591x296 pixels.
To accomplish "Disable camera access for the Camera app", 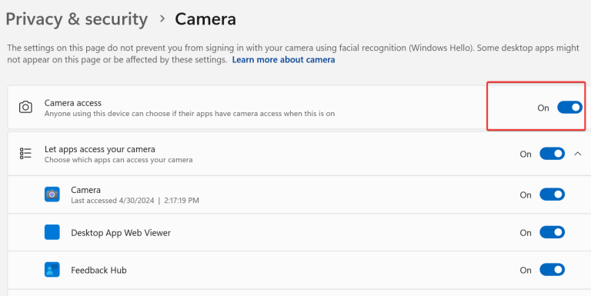I will (x=553, y=195).
